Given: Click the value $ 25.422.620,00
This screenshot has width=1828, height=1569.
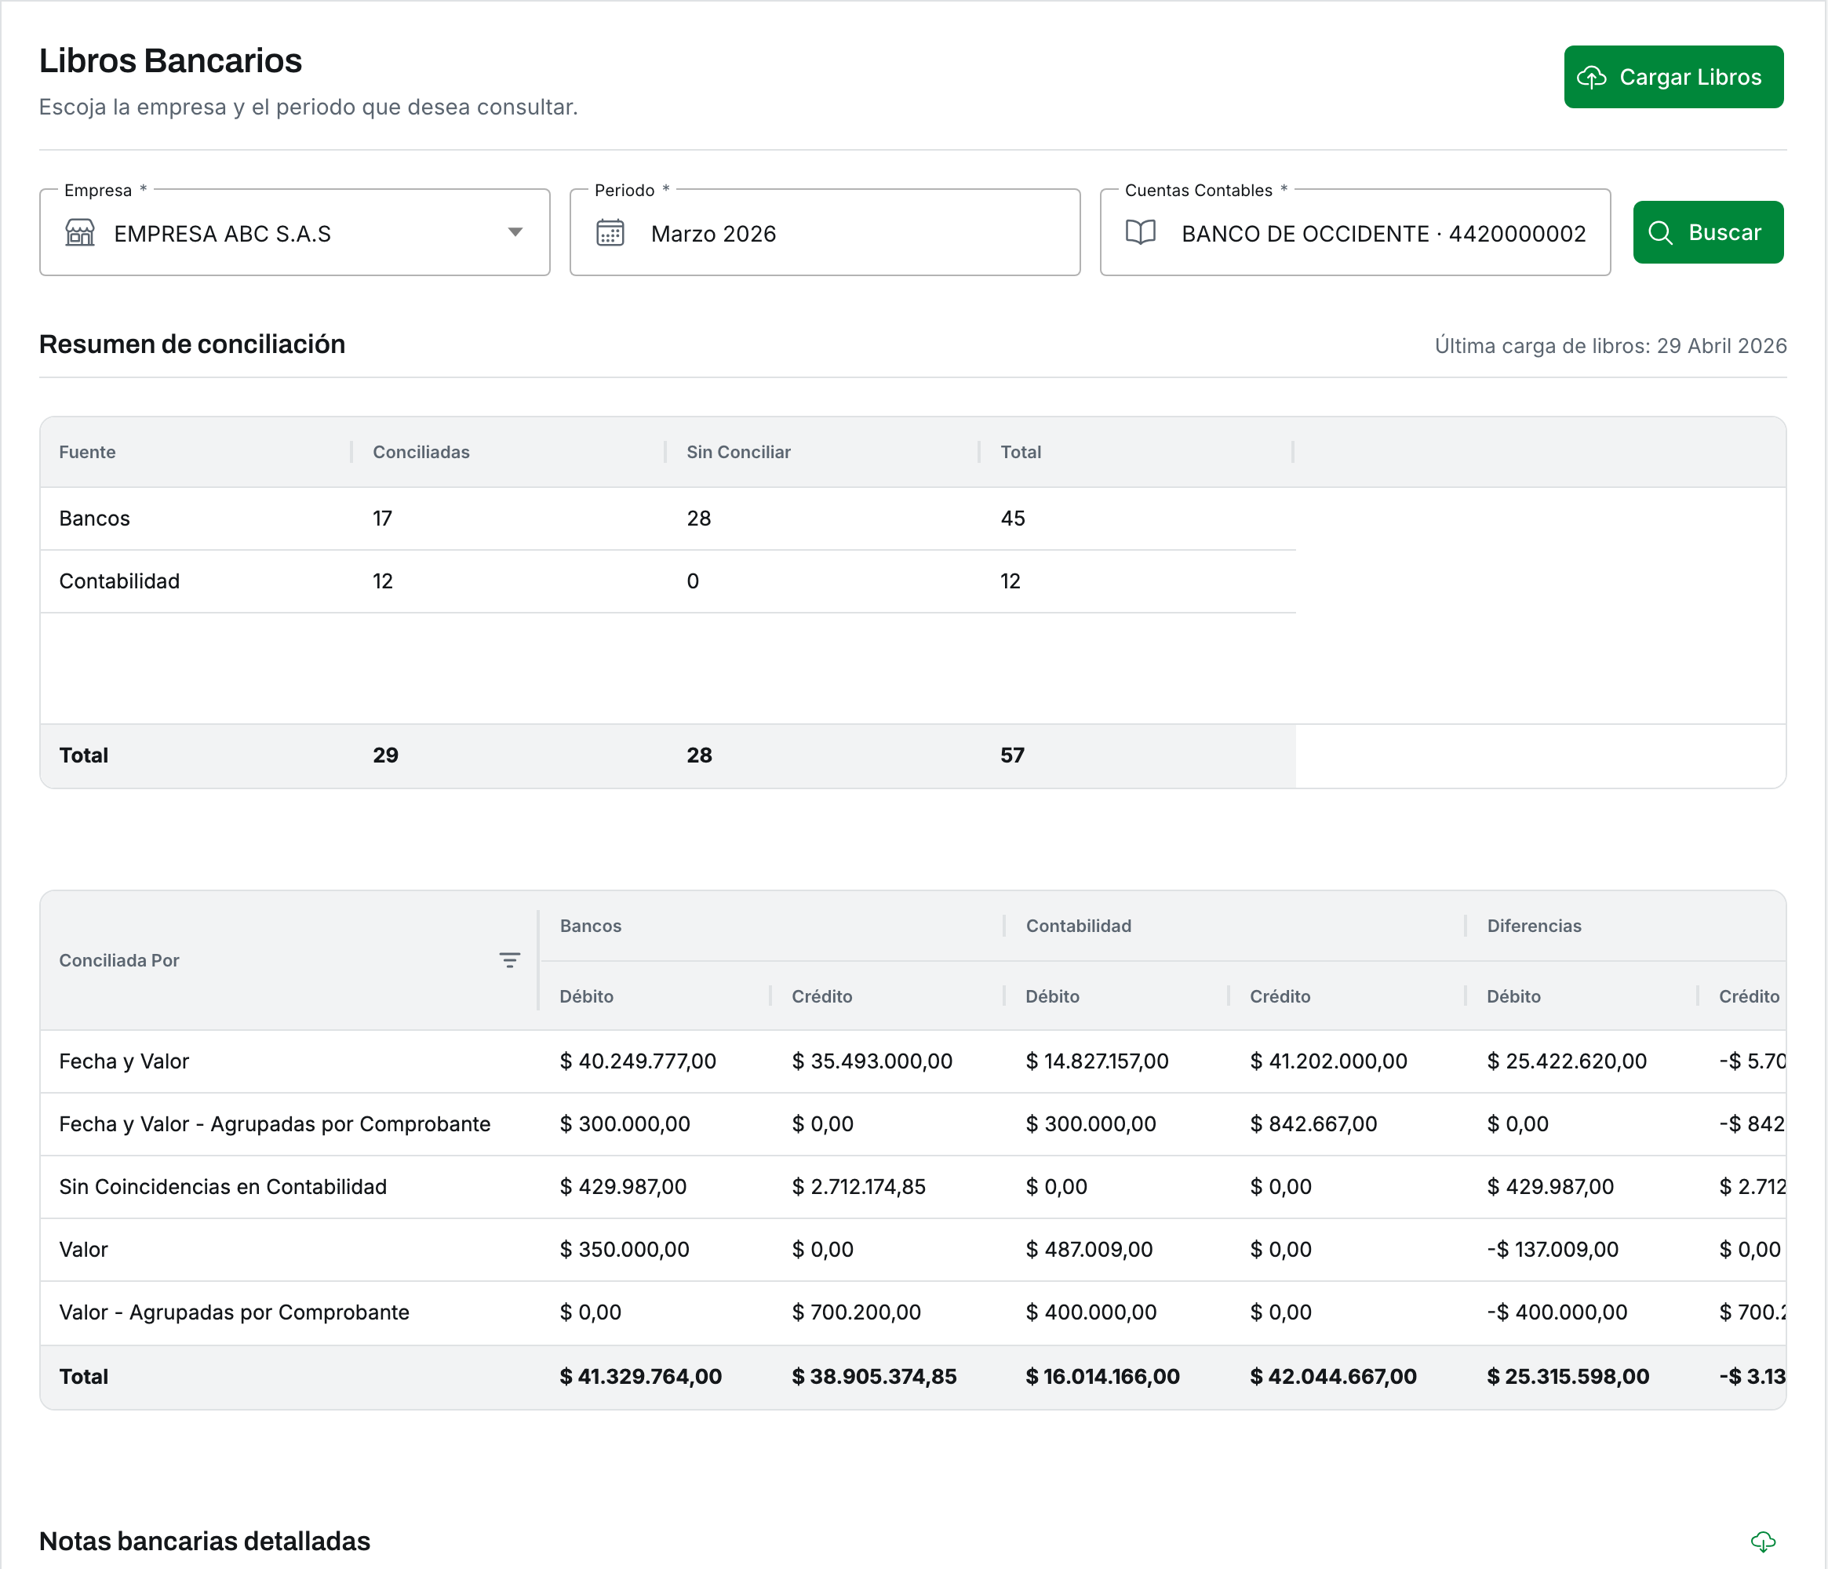Looking at the screenshot, I should (1567, 1062).
